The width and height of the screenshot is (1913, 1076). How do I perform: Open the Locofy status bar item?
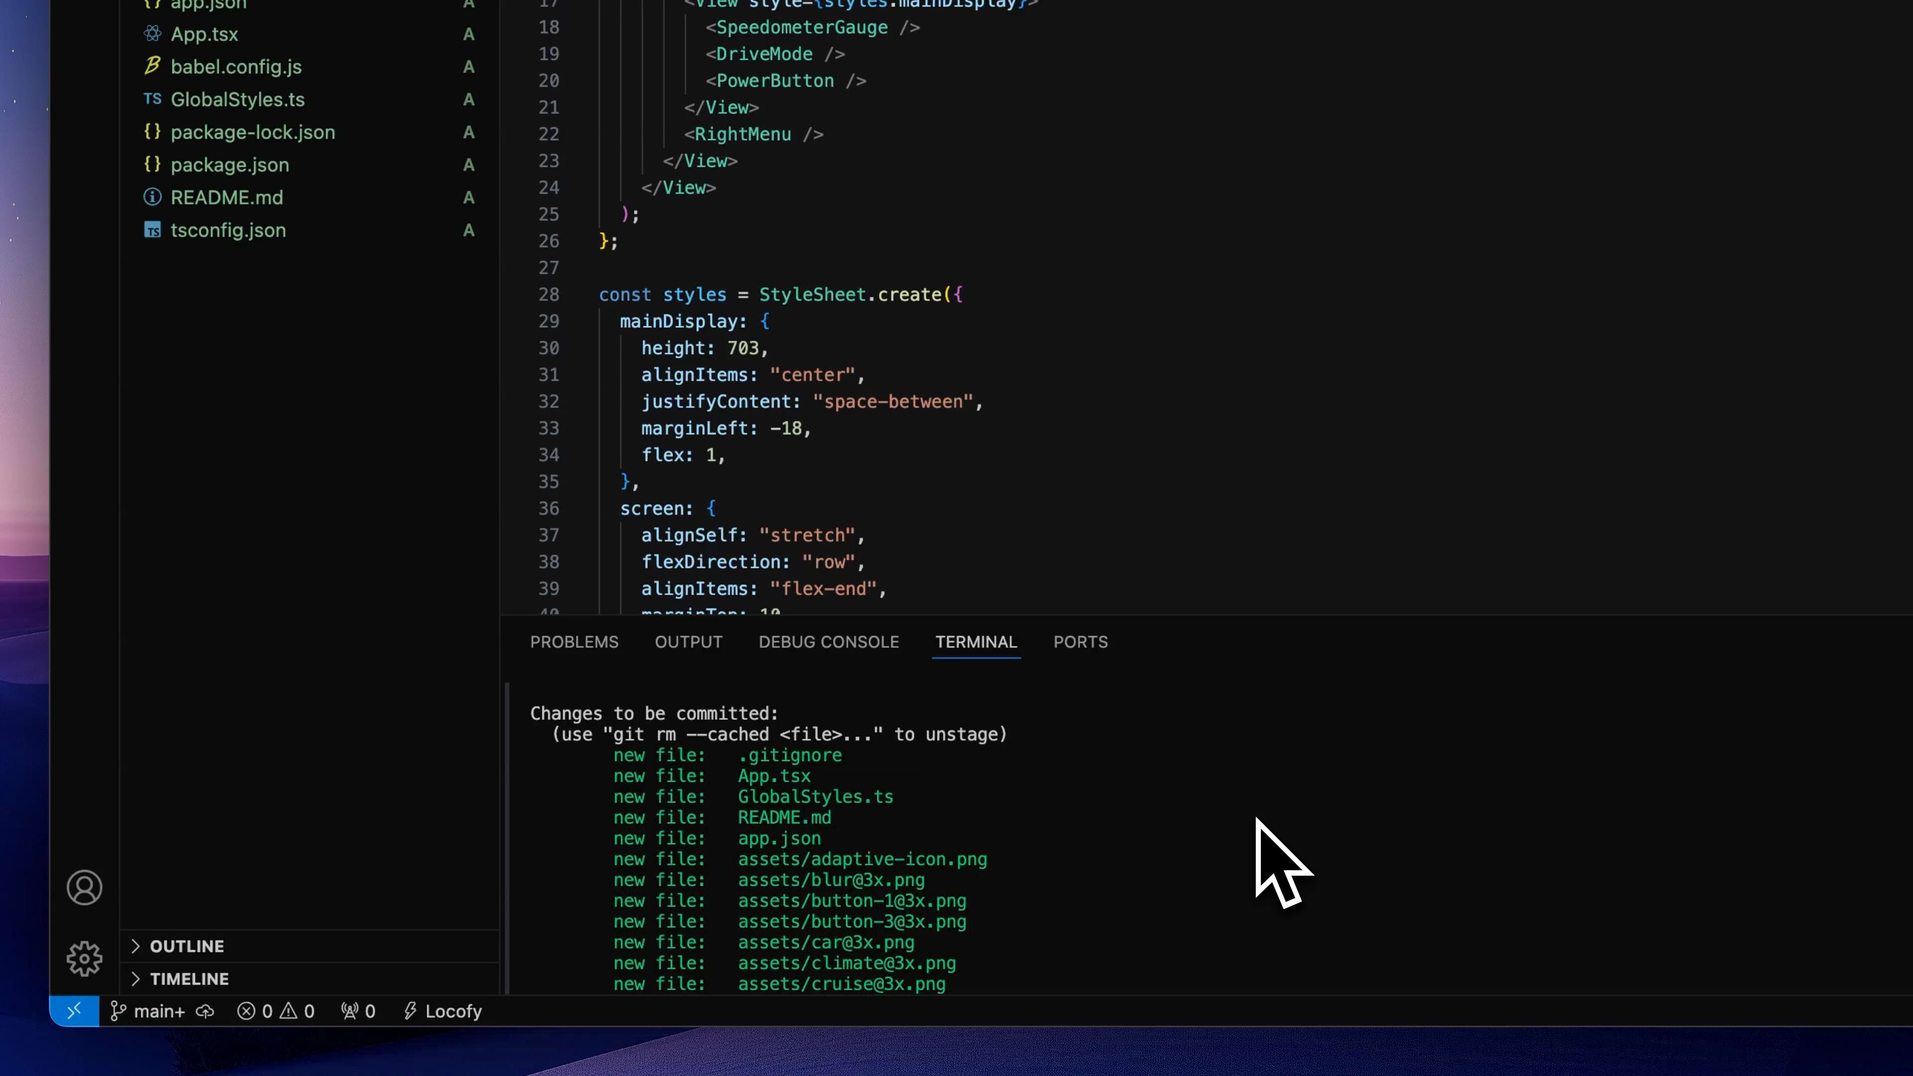coord(442,1011)
